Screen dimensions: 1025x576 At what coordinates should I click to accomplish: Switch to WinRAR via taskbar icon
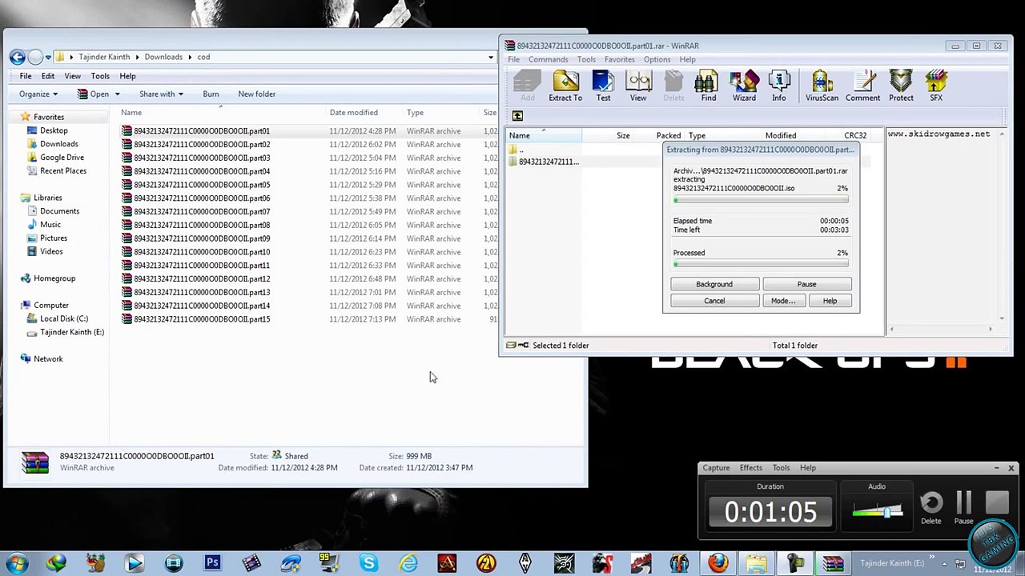834,563
